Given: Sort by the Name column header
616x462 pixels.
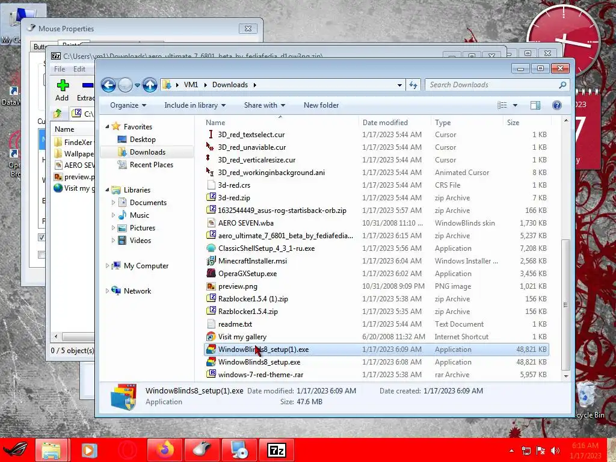Looking at the screenshot, I should [280, 123].
